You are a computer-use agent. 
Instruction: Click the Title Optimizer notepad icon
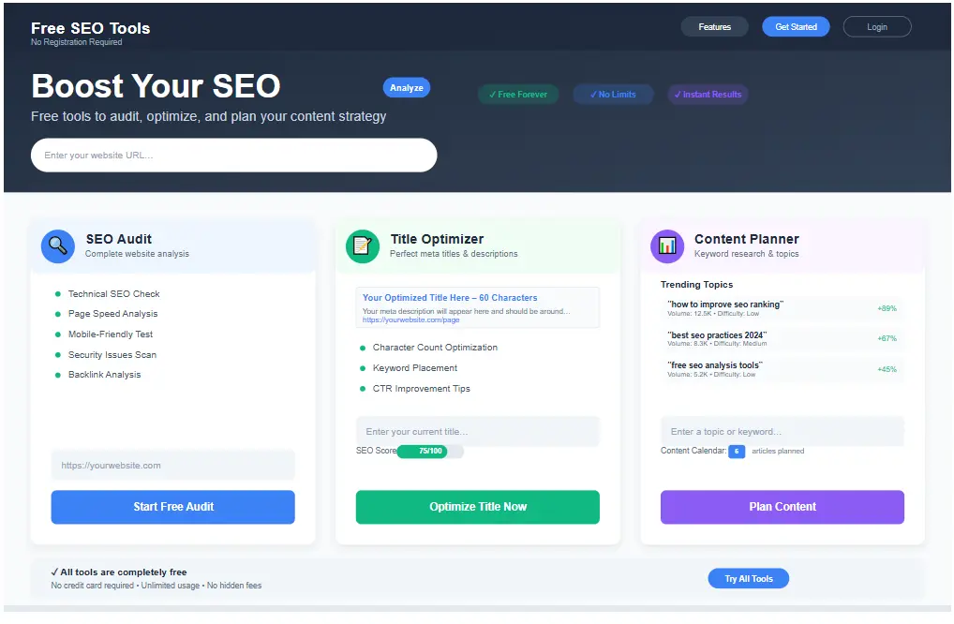(x=363, y=245)
